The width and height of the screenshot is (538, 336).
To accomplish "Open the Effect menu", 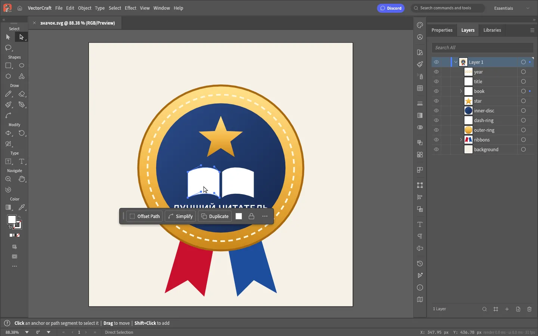I will click(130, 8).
